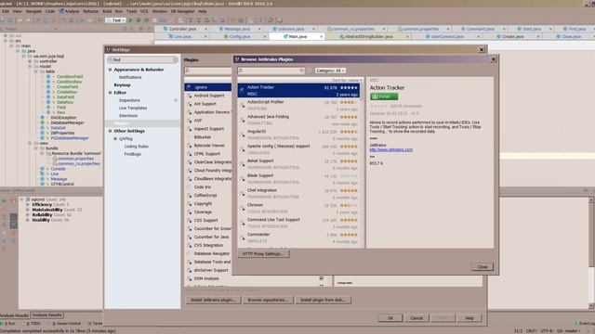
Task: Select CVS Integration in Plugins list
Action: point(208,245)
